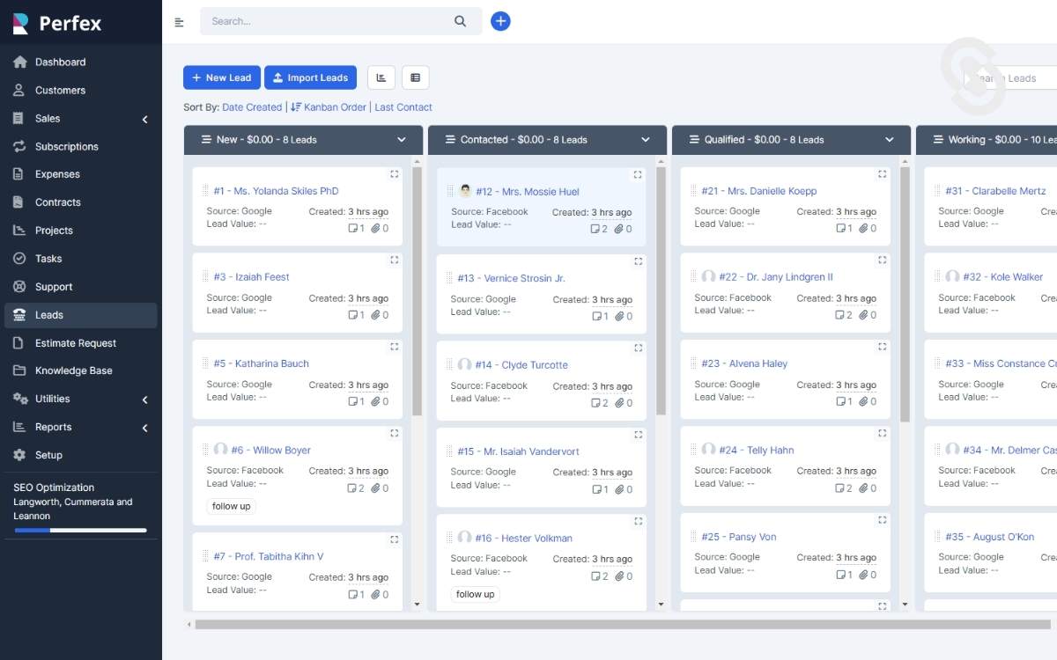The height and width of the screenshot is (660, 1057).
Task: Toggle the sidebar with the hamburger icon
Action: coord(180,21)
